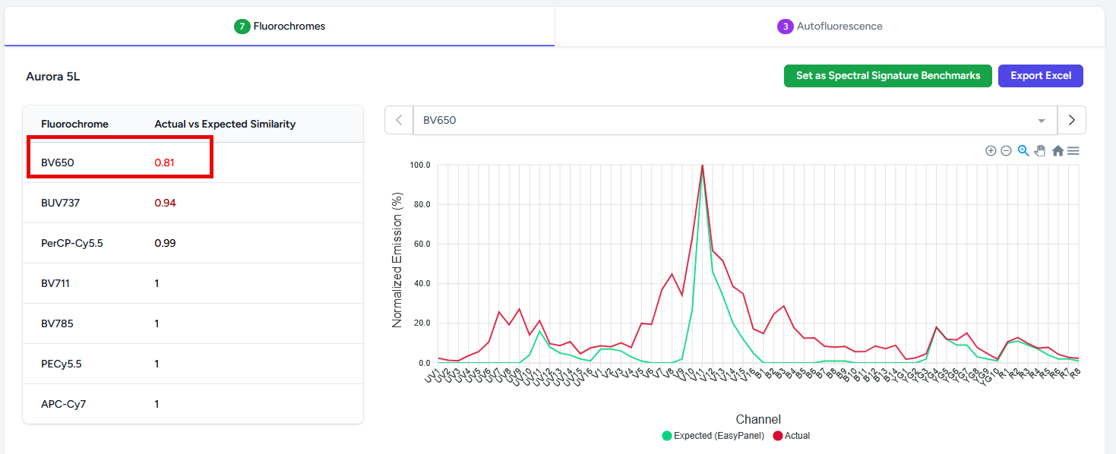Click Set as Spectral Signature Benchmarks

click(x=887, y=76)
